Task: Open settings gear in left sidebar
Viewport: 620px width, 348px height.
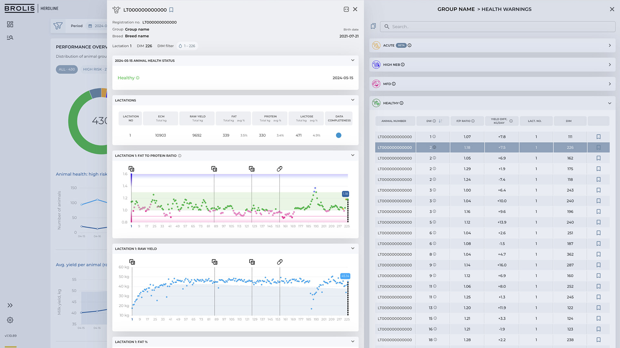Action: coord(10,320)
